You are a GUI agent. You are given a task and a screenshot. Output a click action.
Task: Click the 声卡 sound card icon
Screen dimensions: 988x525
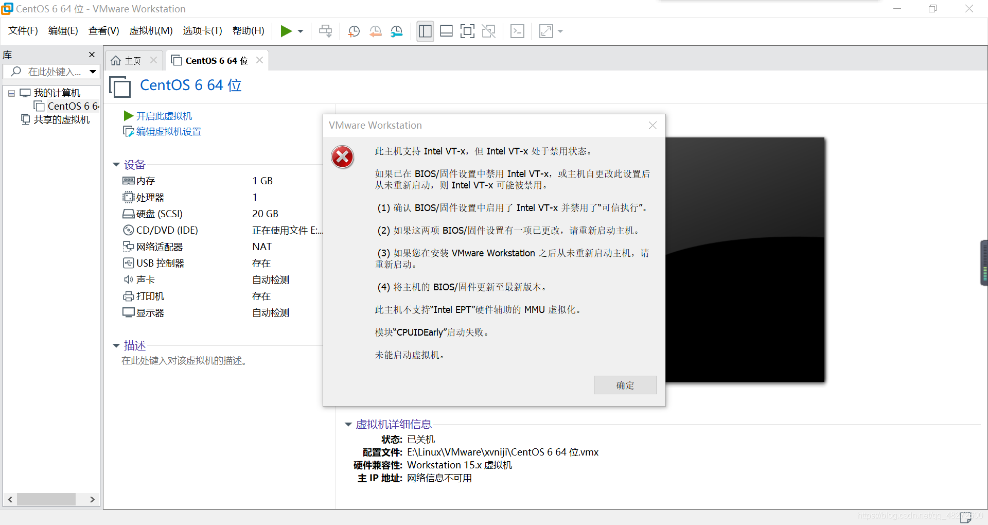click(x=128, y=279)
